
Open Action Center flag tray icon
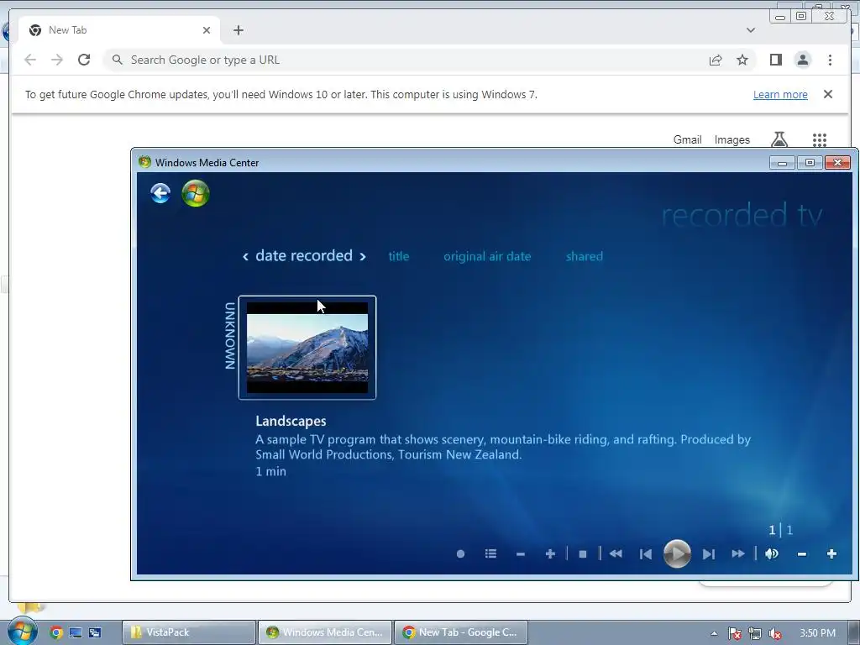tap(735, 633)
